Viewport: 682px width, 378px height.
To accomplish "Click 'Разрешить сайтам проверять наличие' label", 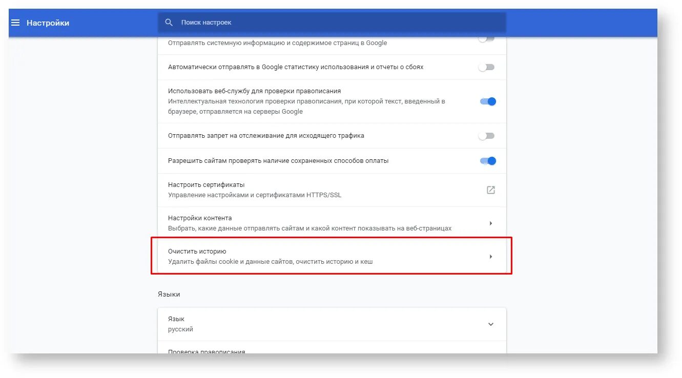I will (x=278, y=161).
